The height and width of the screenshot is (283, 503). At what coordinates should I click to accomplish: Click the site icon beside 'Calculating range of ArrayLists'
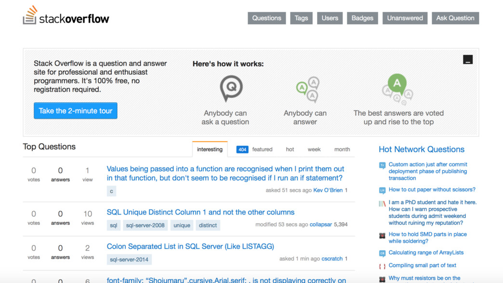382,254
